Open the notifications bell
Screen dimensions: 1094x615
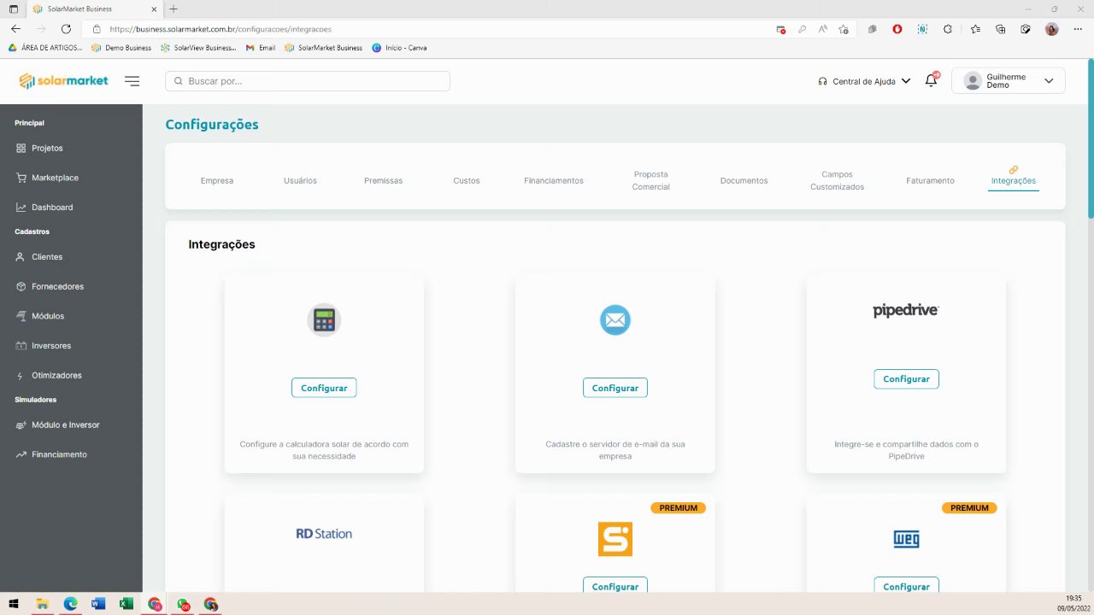(932, 80)
